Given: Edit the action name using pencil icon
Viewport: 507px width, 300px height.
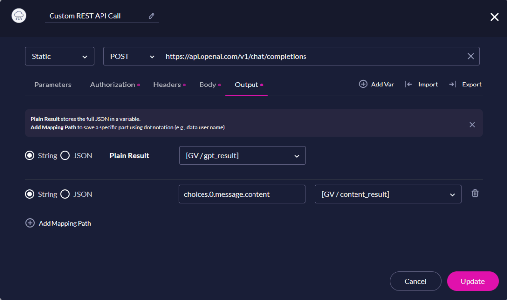Looking at the screenshot, I should pos(152,16).
